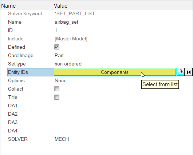Uncheck the Defined checkbox
Screen dimensions: 193x155
57,47
